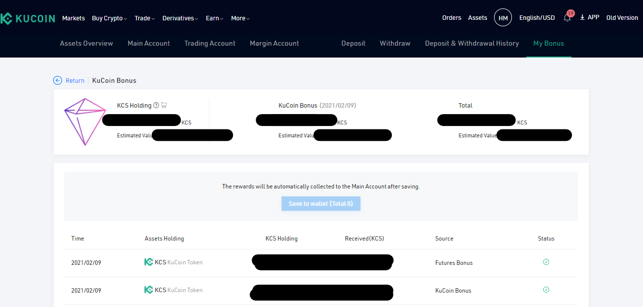Click KCS token icon in Futures Bonus row
This screenshot has width=643, height=307.
148,262
